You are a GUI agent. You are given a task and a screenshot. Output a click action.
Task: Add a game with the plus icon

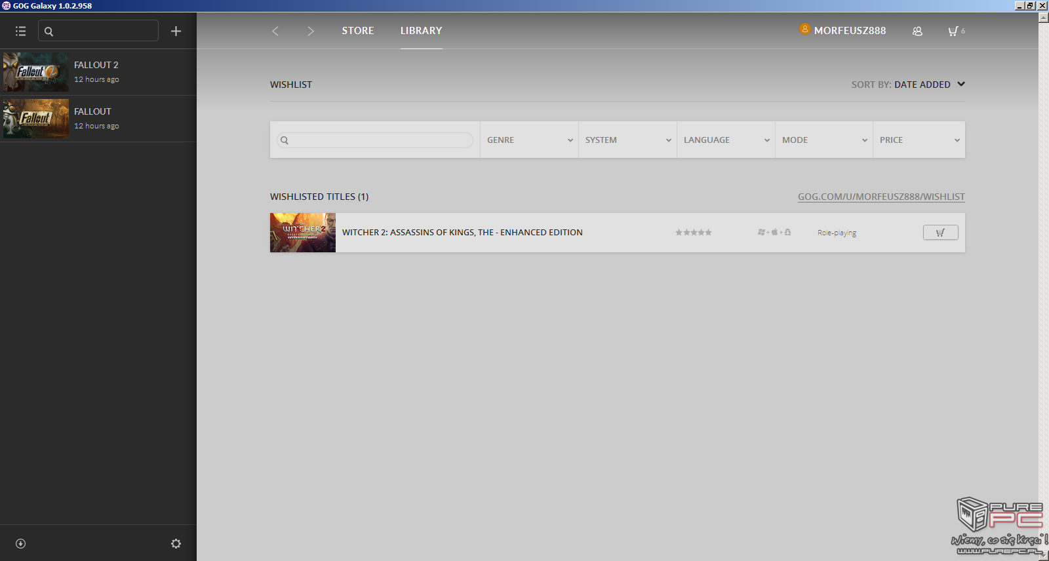[176, 31]
